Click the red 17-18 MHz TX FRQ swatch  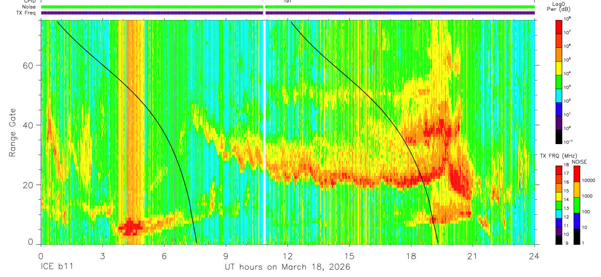tap(559, 170)
